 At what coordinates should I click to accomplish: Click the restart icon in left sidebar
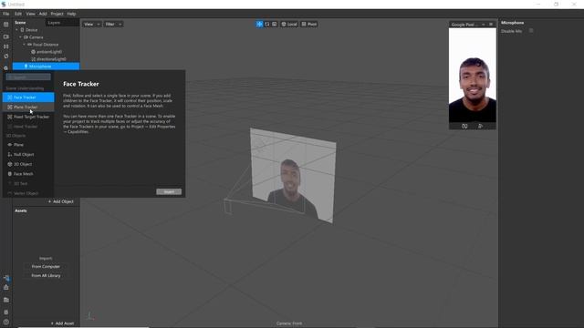pyautogui.click(x=6, y=56)
